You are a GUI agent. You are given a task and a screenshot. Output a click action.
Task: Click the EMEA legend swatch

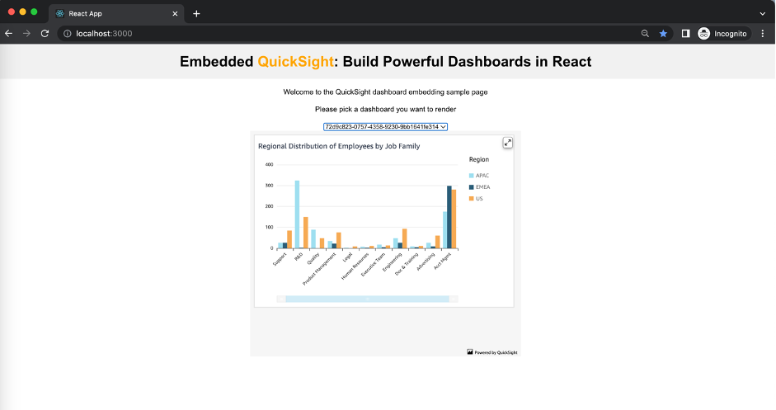click(x=471, y=187)
